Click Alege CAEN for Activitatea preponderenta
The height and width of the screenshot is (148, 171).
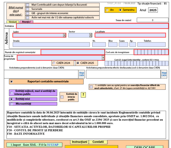(82, 74)
